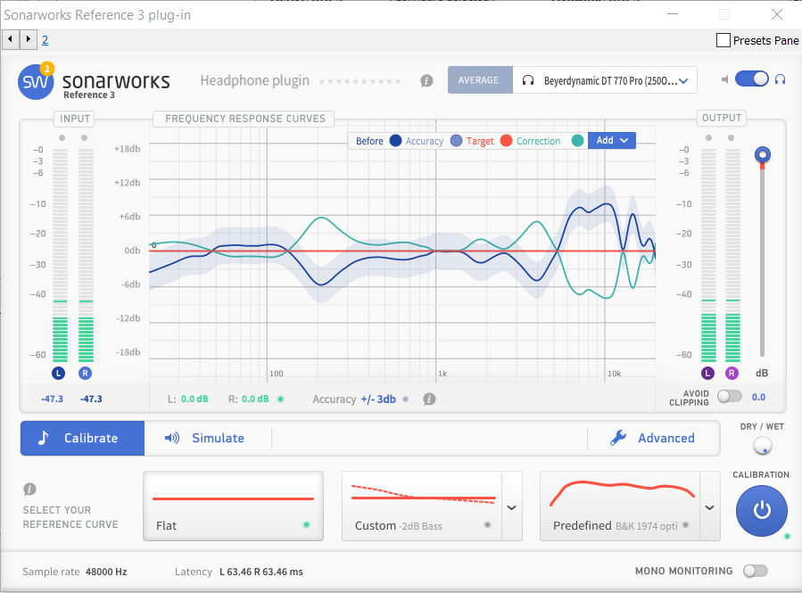
Task: Open the info icon beside Headphone plugin
Action: (x=426, y=81)
